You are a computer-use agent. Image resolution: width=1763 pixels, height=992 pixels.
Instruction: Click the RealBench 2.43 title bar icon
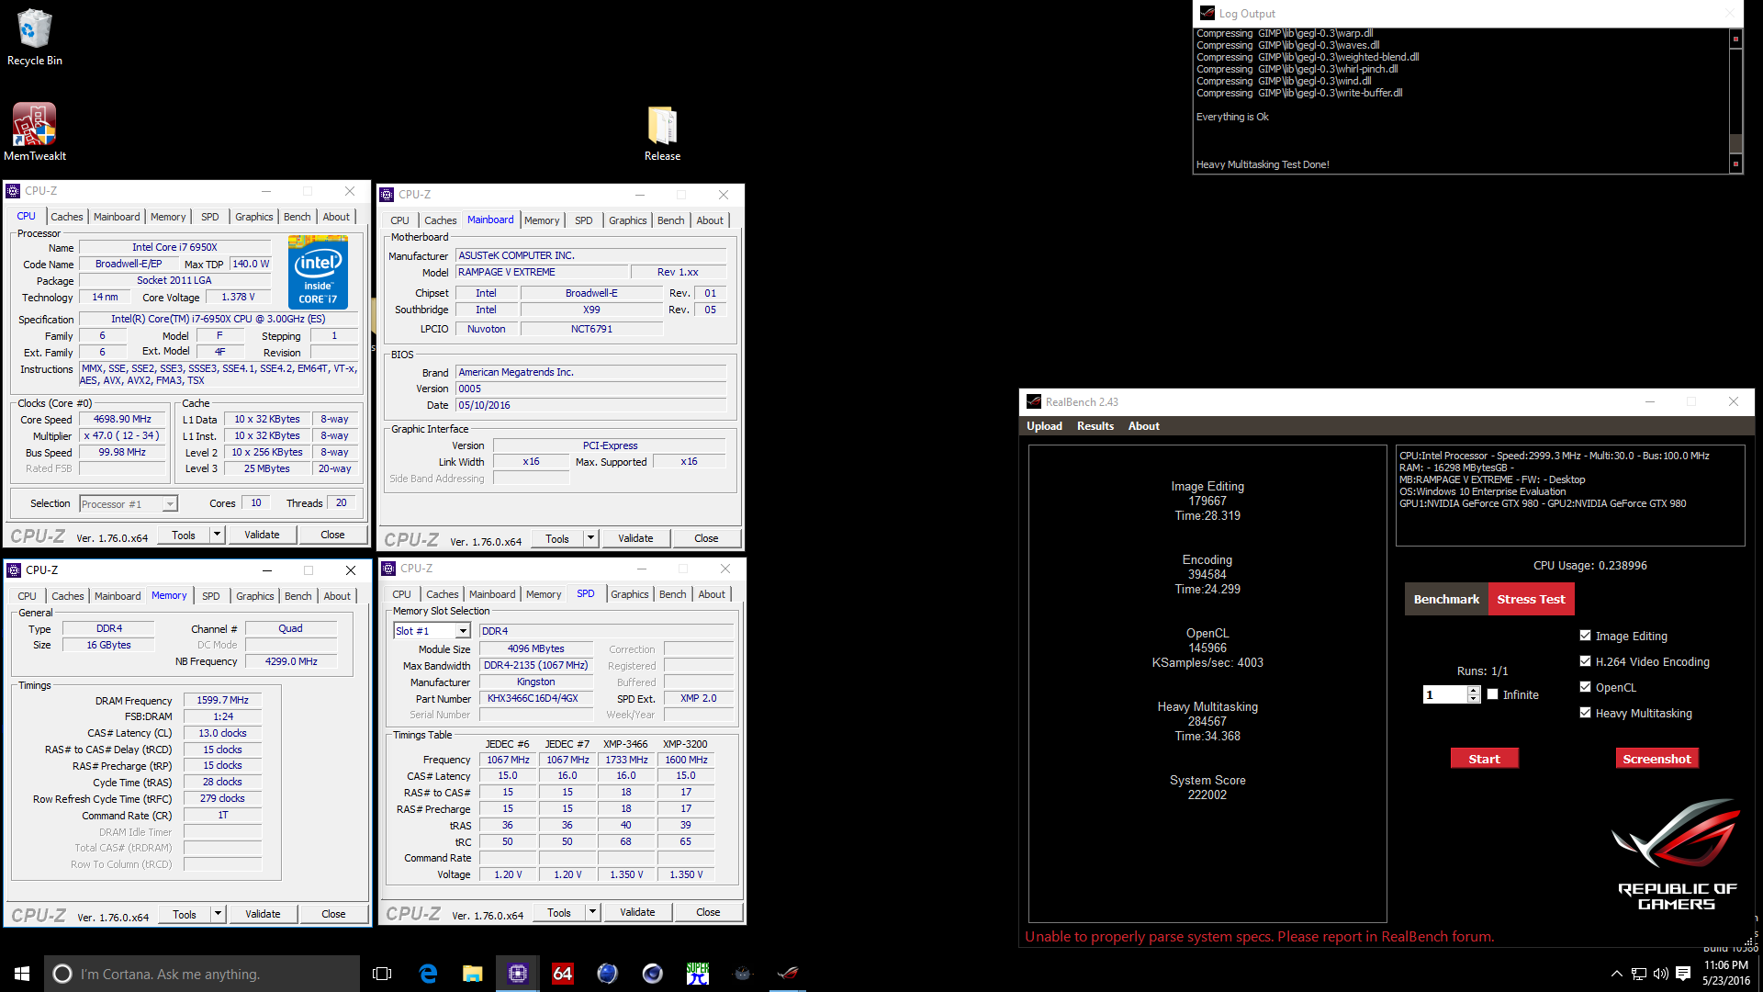coord(1034,402)
